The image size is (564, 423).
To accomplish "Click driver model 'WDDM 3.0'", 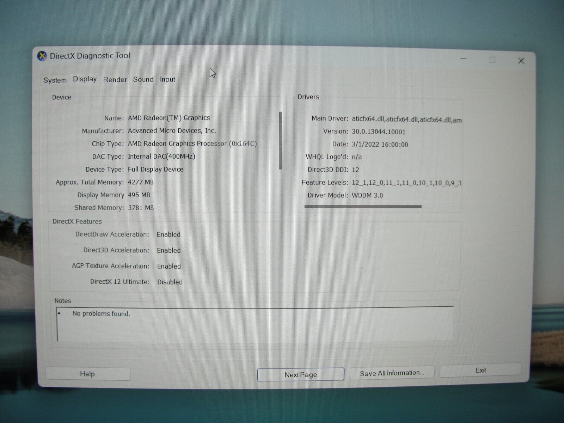I will click(367, 195).
